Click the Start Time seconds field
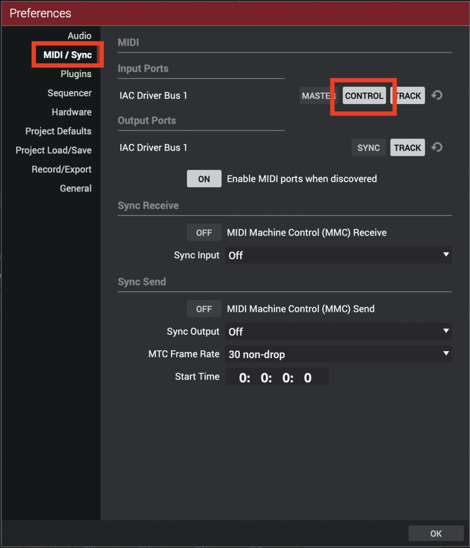Screen dimensions: 470x548 [288, 378]
